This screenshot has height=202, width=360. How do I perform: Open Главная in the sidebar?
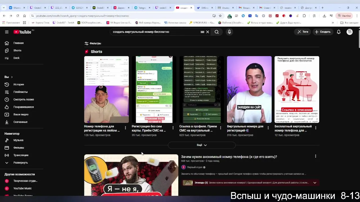click(x=22, y=43)
